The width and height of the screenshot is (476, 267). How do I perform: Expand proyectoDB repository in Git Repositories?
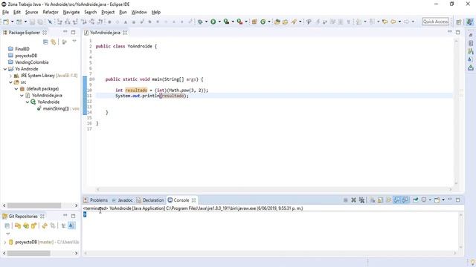pyautogui.click(x=4, y=243)
